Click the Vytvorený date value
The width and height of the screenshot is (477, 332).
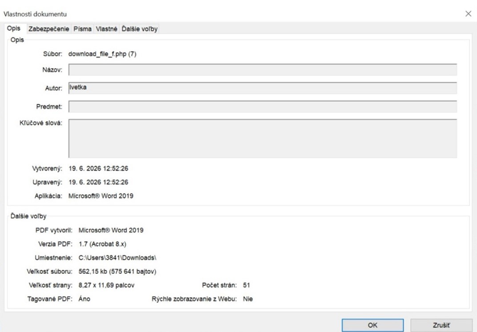tap(98, 168)
